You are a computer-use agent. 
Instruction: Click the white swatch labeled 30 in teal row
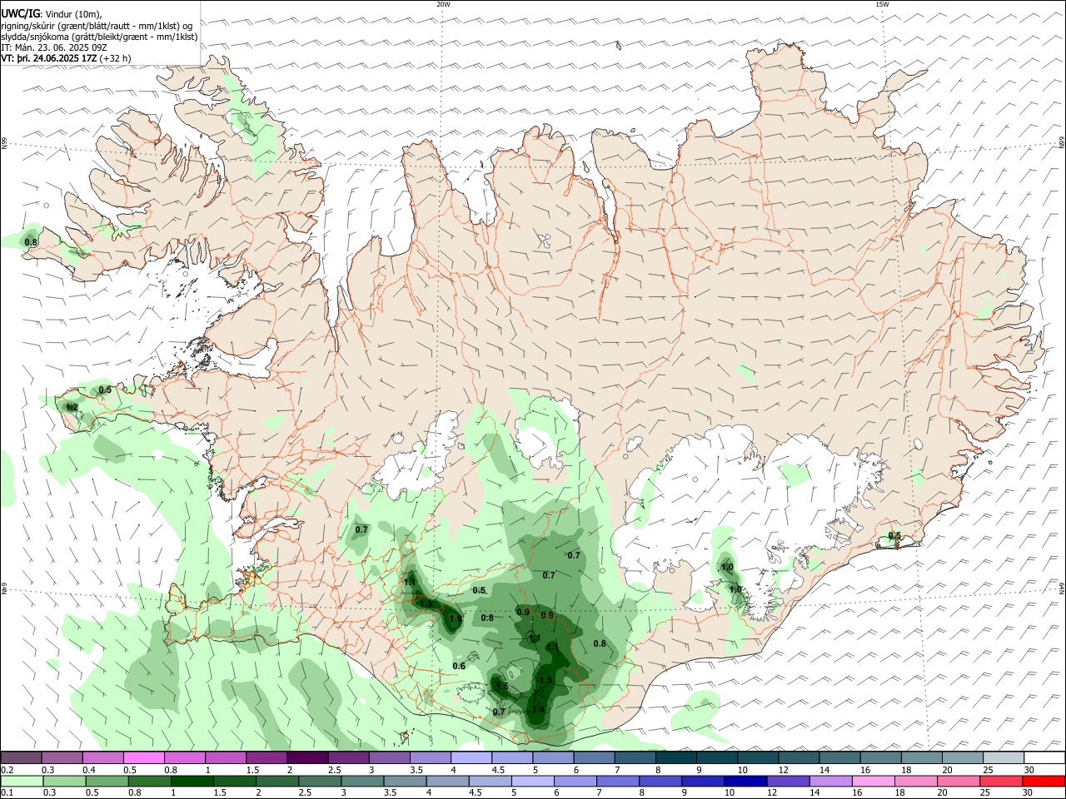[x=1044, y=758]
